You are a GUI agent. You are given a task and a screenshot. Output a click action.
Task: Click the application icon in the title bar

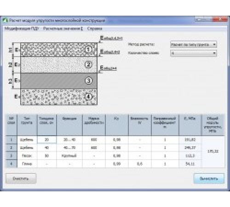point(5,20)
